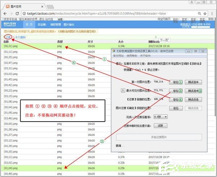Click the restore tool's title bar icon
The image size is (217, 177).
(x=114, y=51)
